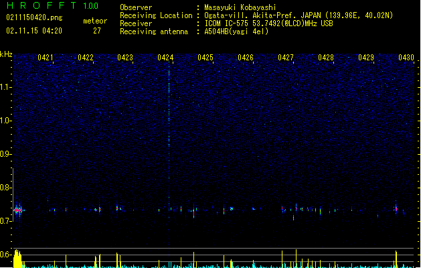
Task: Click the 0426 time marker
Action: point(246,58)
